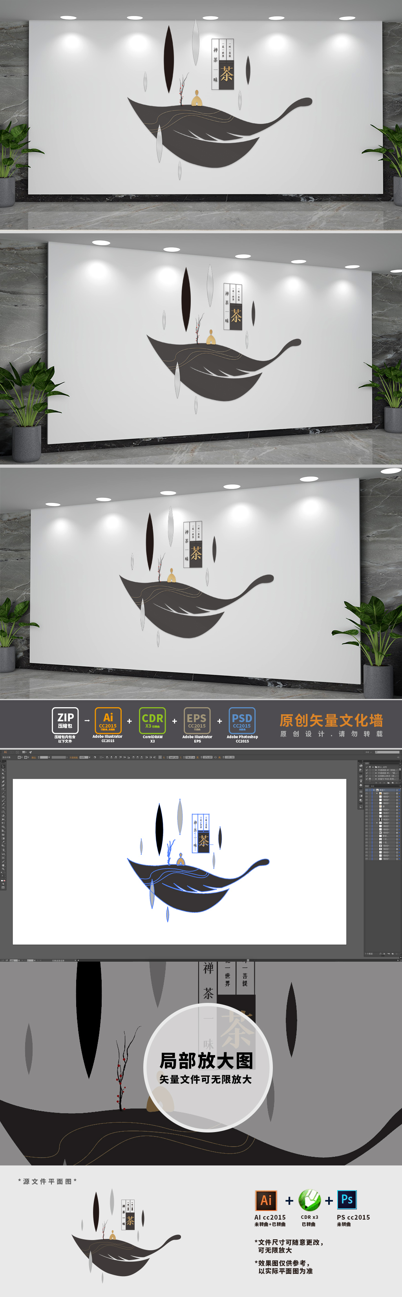Switch to the 动作 panel tab
The image size is (402, 1297).
coord(367,763)
